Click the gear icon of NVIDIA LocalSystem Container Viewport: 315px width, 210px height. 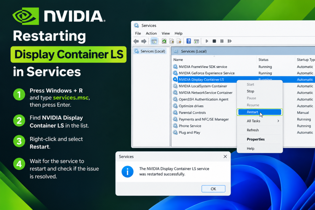point(175,86)
